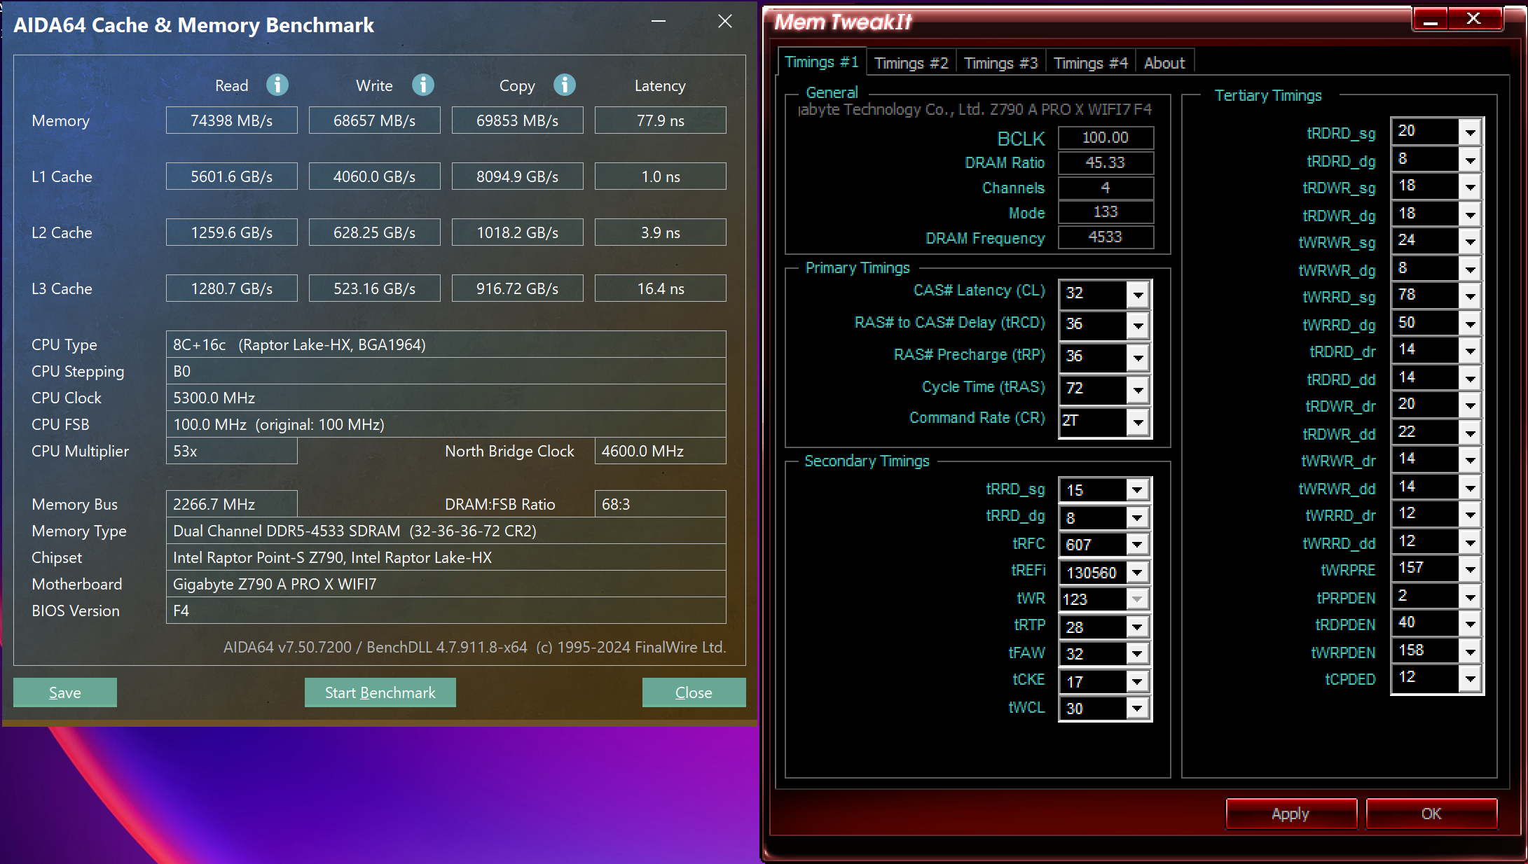Viewport: 1528px width, 864px height.
Task: Start Benchmark in AIDA64
Action: click(380, 692)
